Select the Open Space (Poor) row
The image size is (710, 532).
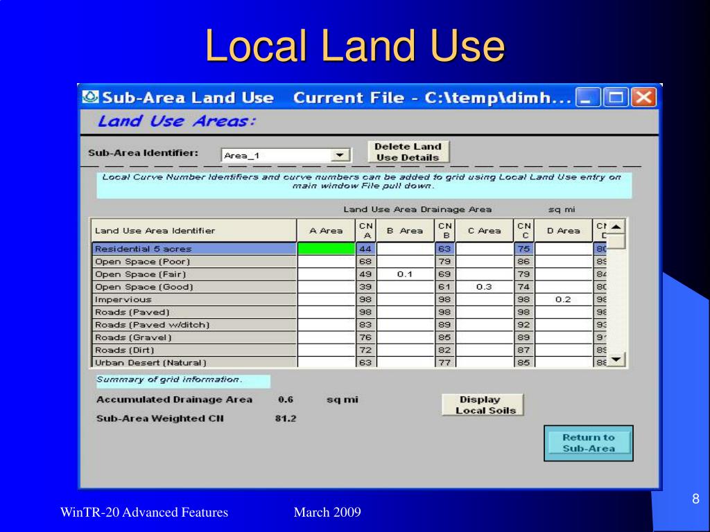coord(194,261)
